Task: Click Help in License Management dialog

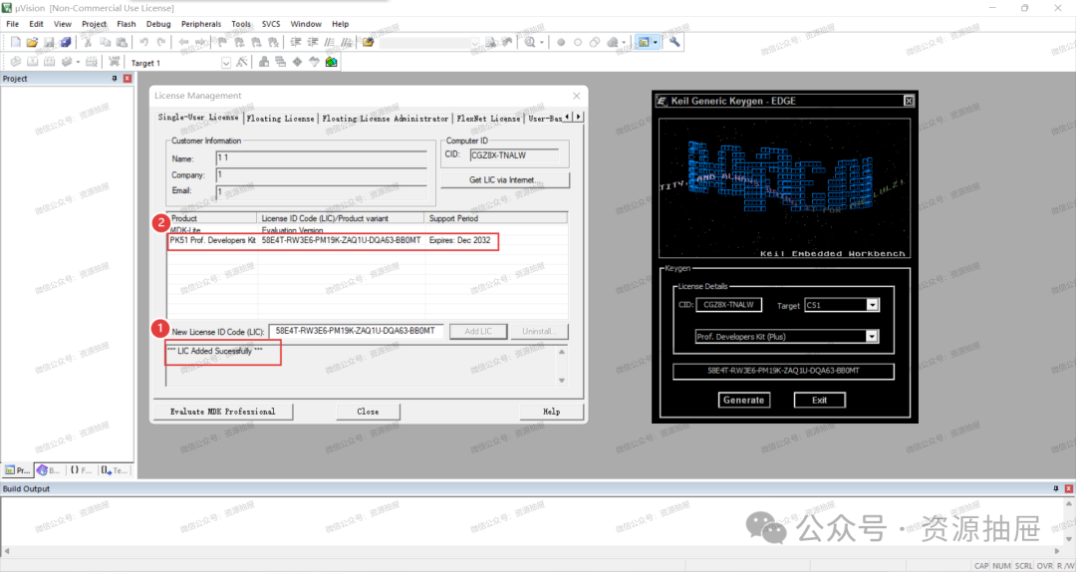Action: 551,412
